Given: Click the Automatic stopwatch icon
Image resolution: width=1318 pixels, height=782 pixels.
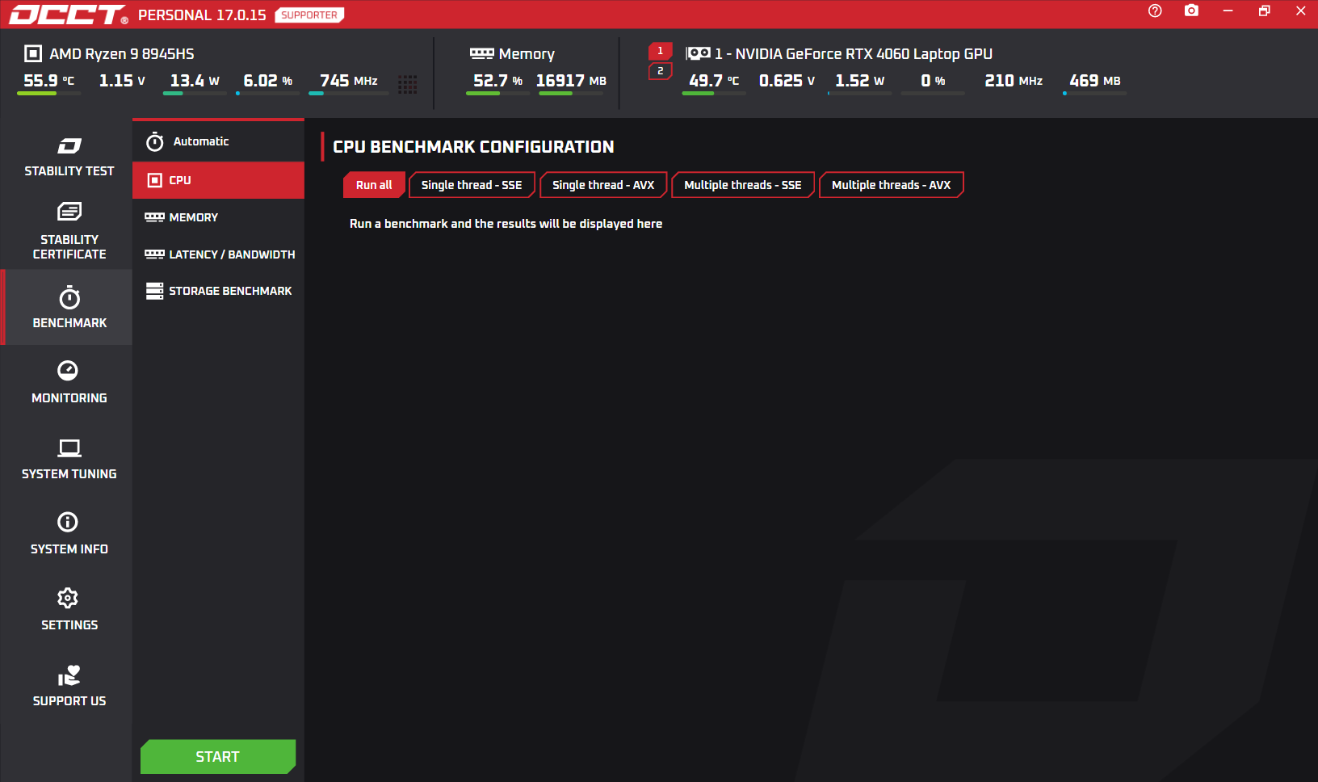Looking at the screenshot, I should click(155, 141).
